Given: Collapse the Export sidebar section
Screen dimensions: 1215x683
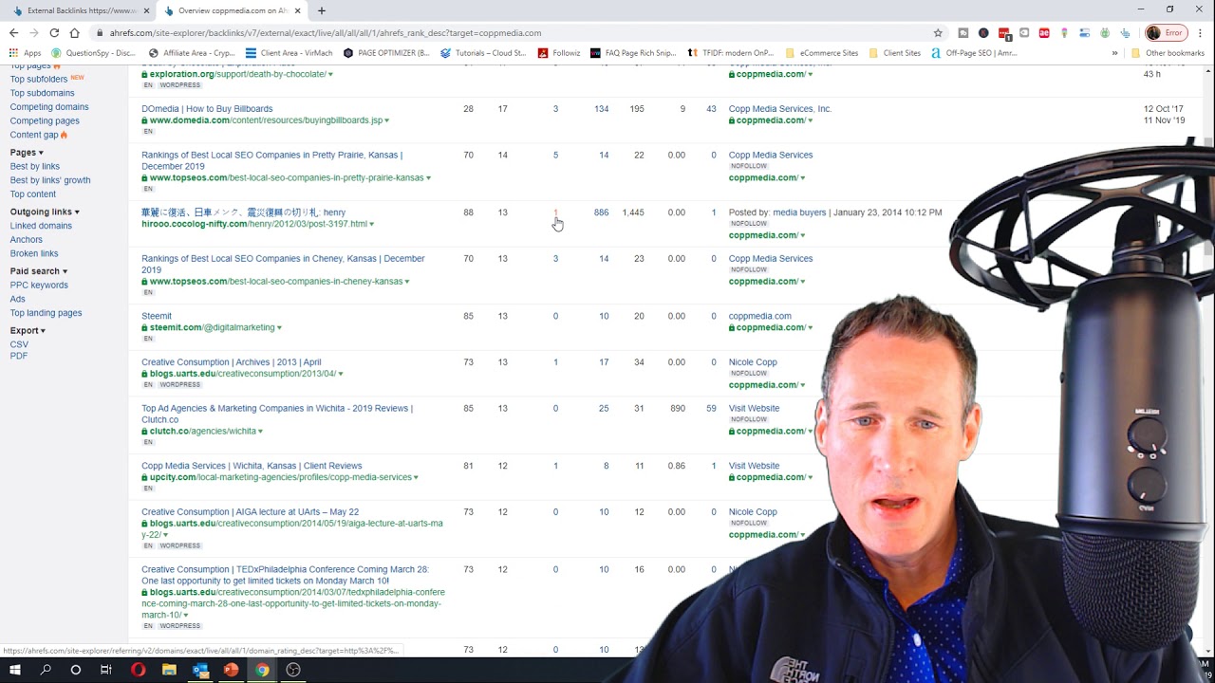Looking at the screenshot, I should (28, 331).
